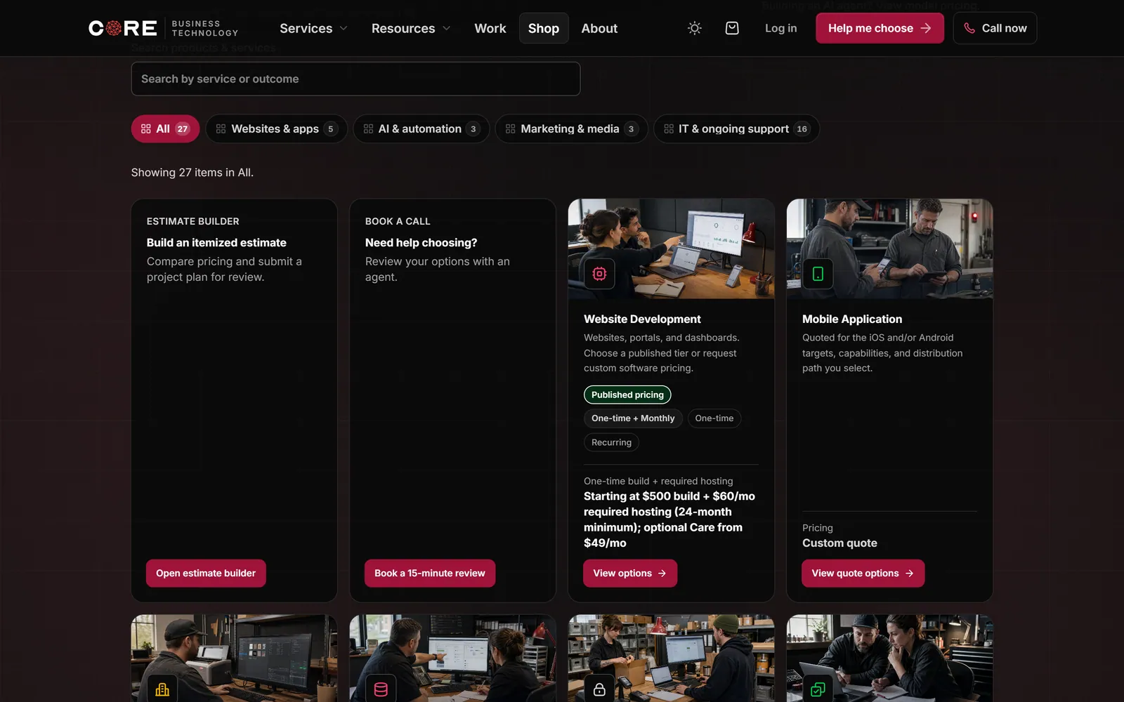Click the Recurring tag
Screen dimensions: 1124x702
click(x=611, y=442)
